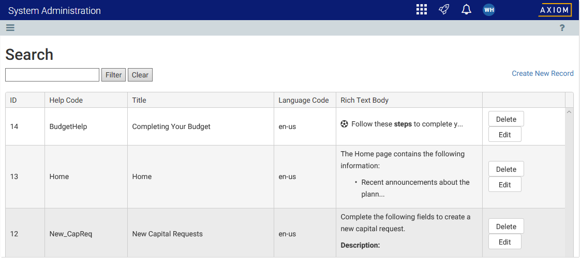Click the Help Code column header
The image size is (581, 259).
point(66,100)
